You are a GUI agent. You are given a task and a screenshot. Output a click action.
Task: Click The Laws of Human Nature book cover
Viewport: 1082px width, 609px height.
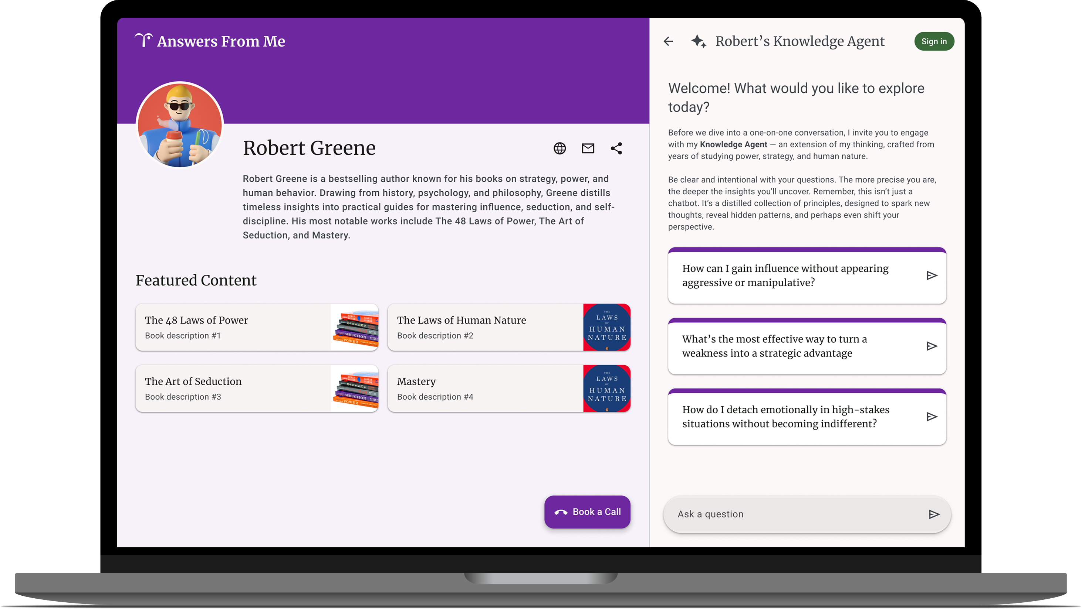point(606,327)
